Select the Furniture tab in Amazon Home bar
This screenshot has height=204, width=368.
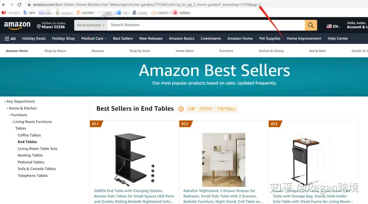(226, 50)
